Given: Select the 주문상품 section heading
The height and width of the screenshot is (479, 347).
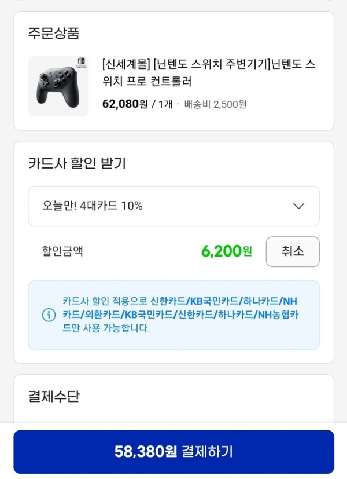Looking at the screenshot, I should (54, 33).
